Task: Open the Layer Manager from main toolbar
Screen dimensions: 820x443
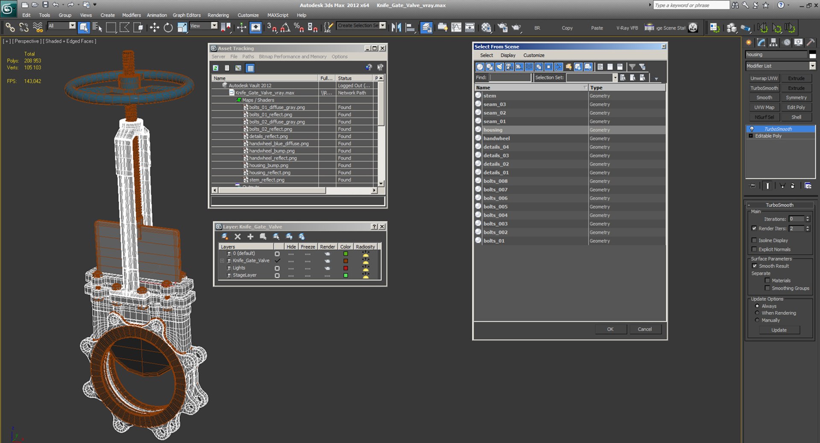Action: point(426,28)
